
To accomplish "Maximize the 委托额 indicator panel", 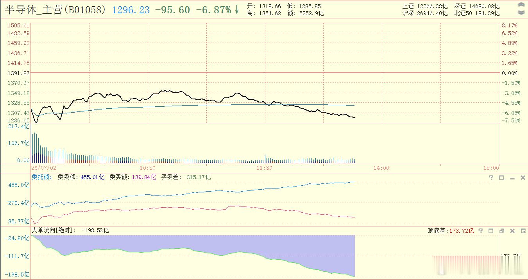I will pos(501,178).
